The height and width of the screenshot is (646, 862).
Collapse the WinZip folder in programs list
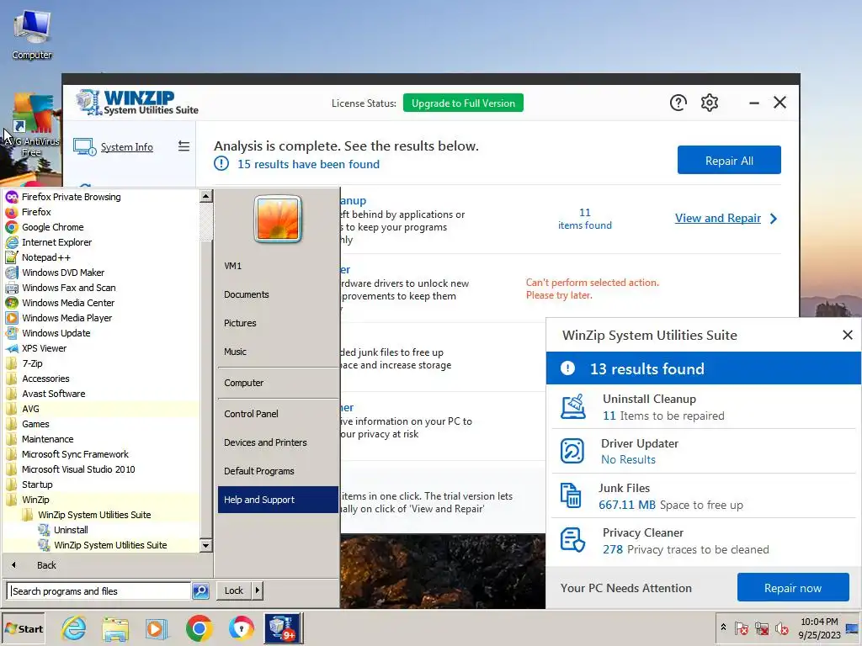(x=35, y=500)
